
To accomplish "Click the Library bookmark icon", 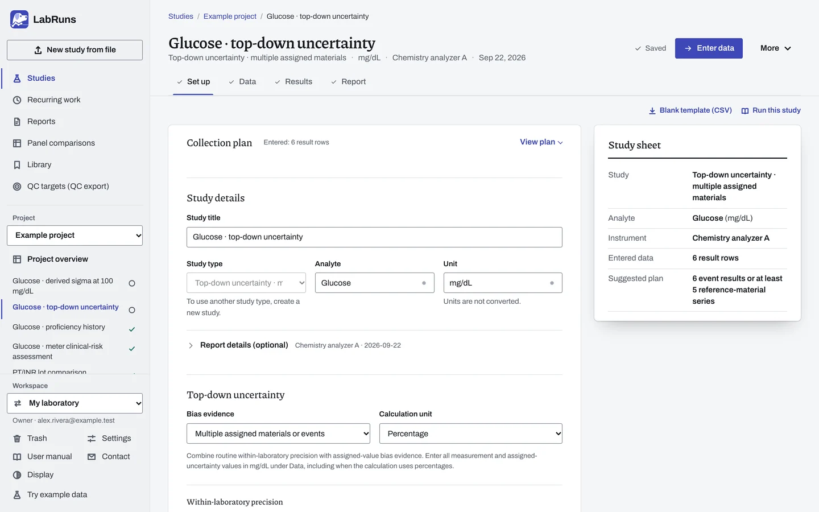I will pos(17,165).
